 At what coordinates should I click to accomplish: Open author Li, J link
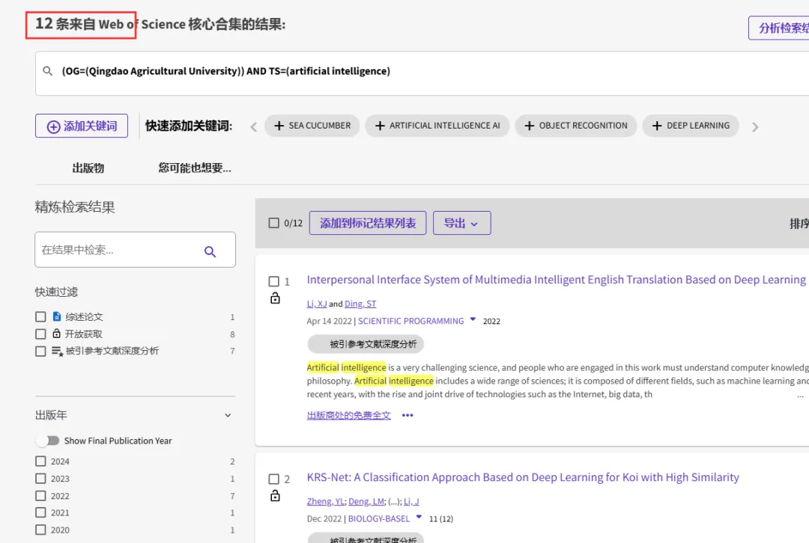pos(411,501)
